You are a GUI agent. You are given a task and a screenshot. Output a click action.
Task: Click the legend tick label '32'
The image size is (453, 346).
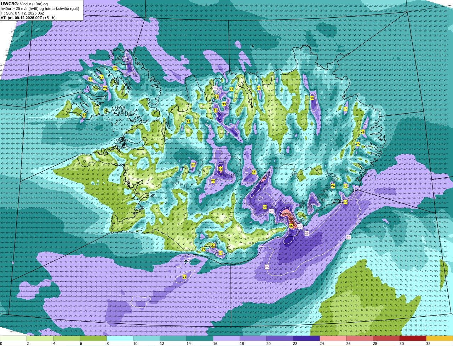coord(428,344)
